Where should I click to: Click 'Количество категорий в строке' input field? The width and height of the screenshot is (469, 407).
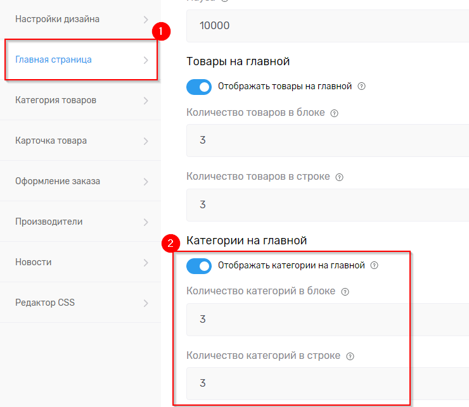tap(327, 384)
